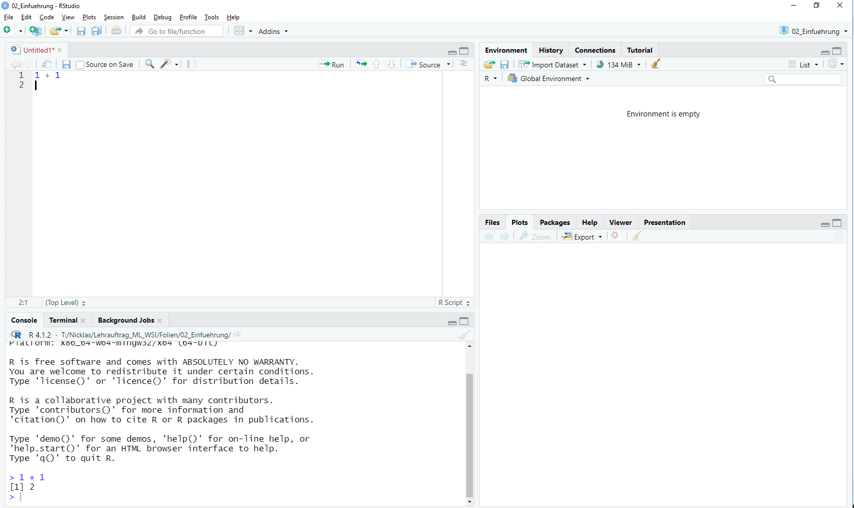Switch to the Connections tab

coord(595,50)
